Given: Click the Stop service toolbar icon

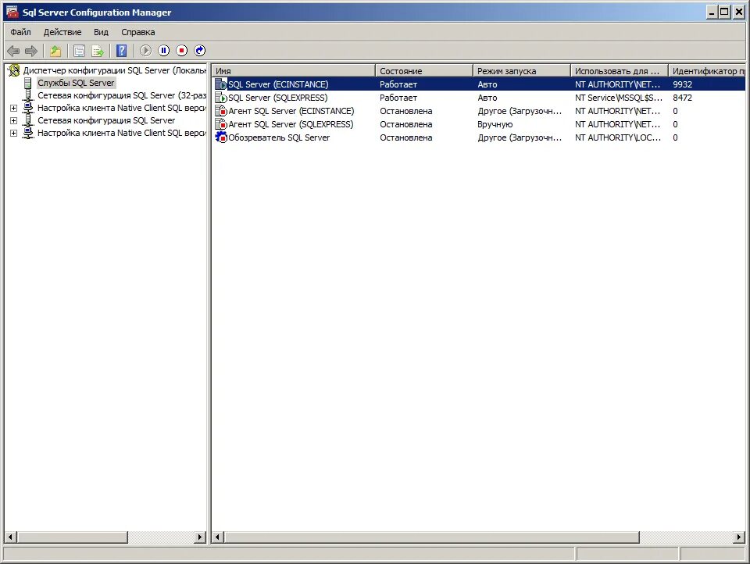Looking at the screenshot, I should pyautogui.click(x=182, y=50).
